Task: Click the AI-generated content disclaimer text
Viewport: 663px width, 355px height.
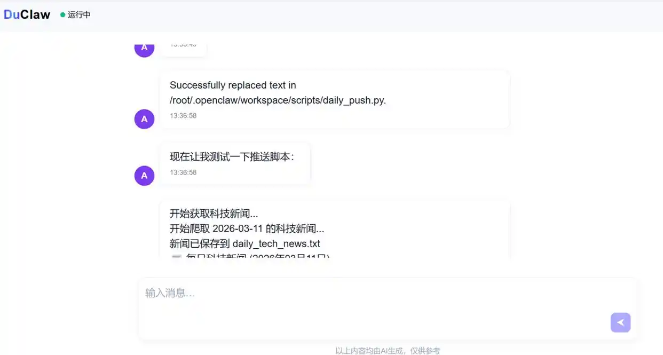Action: tap(386, 350)
